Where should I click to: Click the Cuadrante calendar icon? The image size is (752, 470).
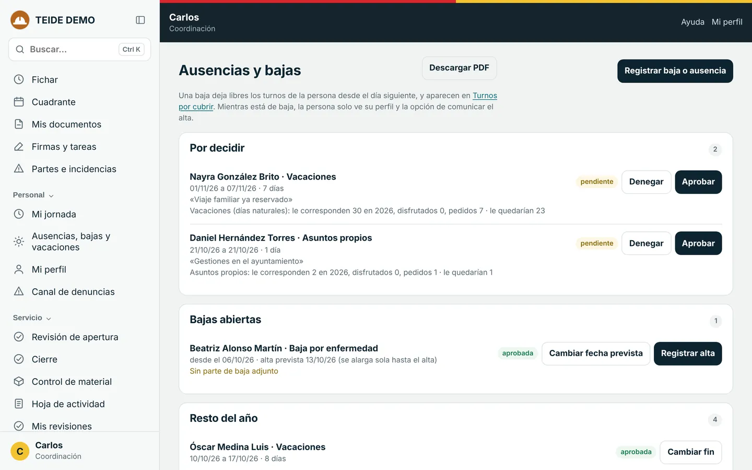[x=19, y=102]
